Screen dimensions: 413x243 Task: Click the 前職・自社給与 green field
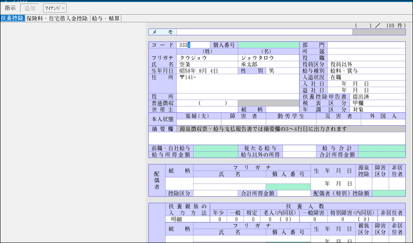pyautogui.click(x=216, y=148)
